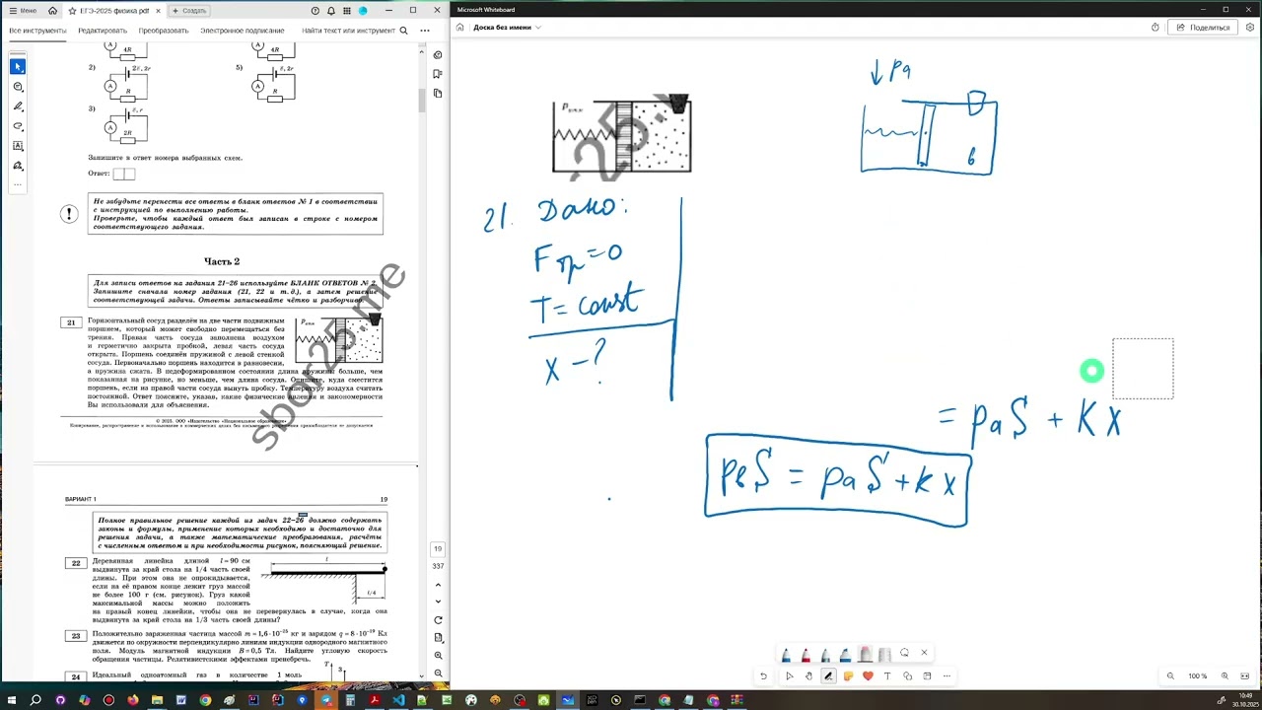Toggle the ruler in pen tray
This screenshot has width=1262, height=710.
click(884, 655)
